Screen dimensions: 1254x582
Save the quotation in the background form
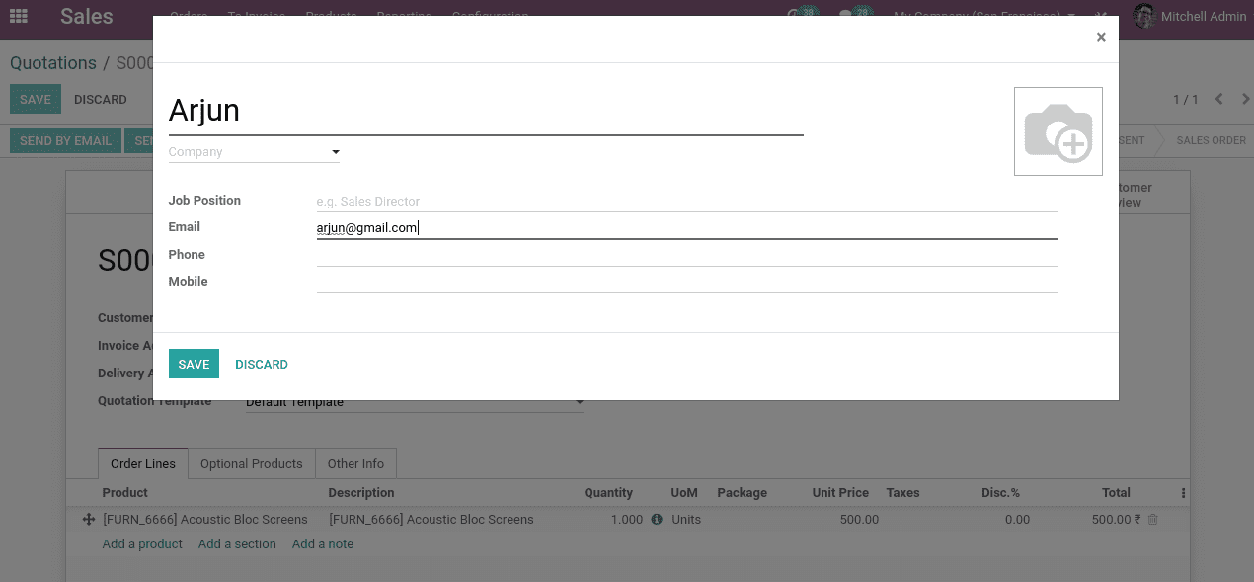(36, 99)
